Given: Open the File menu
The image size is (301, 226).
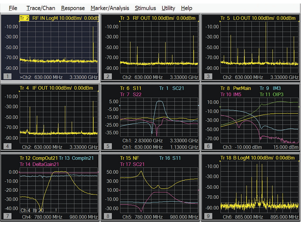Looking at the screenshot, I should [13, 8].
